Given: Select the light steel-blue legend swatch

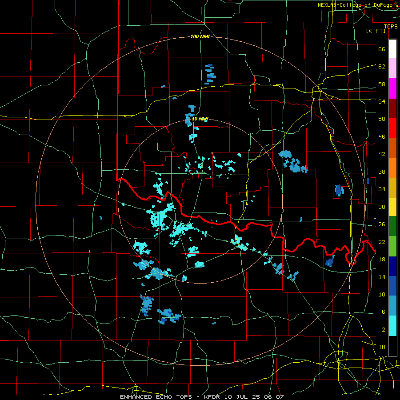Looking at the screenshot, I should [x=392, y=306].
